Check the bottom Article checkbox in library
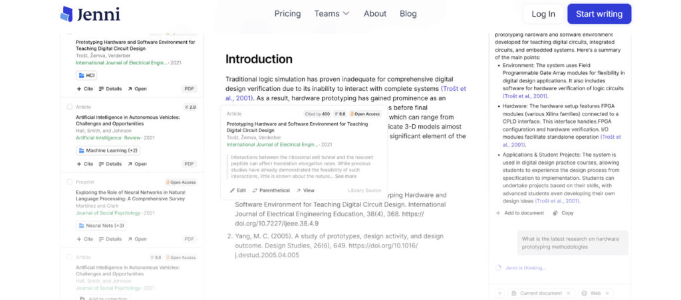 point(70,257)
